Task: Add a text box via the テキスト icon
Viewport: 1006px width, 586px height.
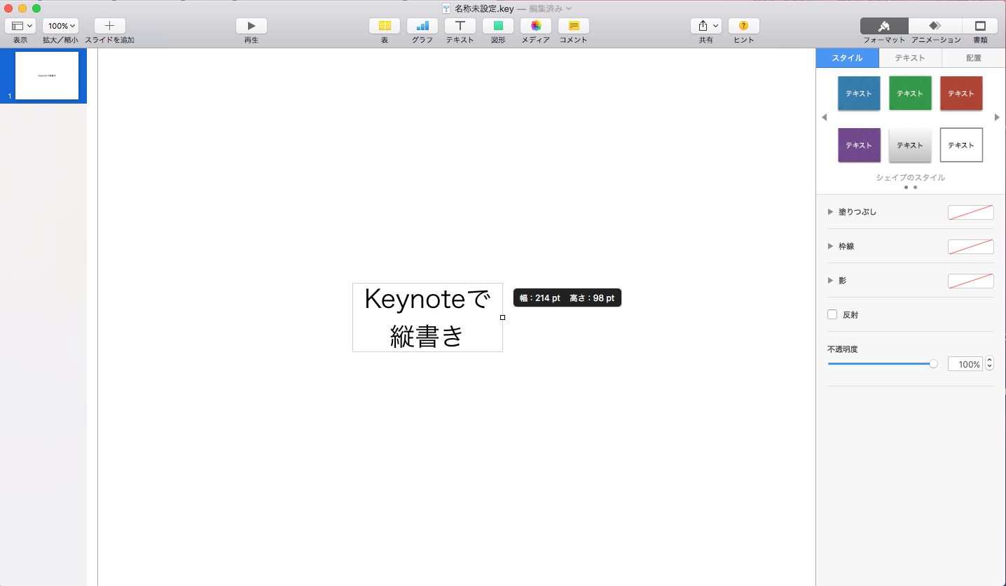Action: [x=460, y=25]
